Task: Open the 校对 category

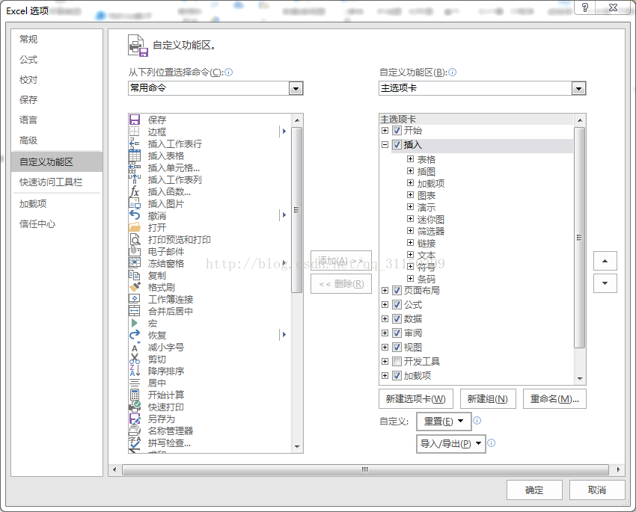Action: tap(28, 80)
